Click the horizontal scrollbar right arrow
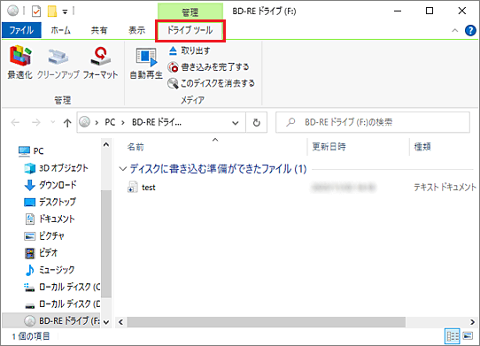 coord(472,322)
